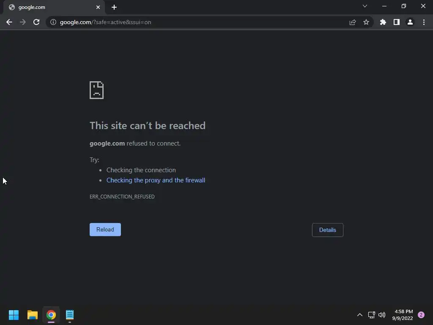This screenshot has width=433, height=325.
Task: Open the notification badge showing 2
Action: coord(421,315)
